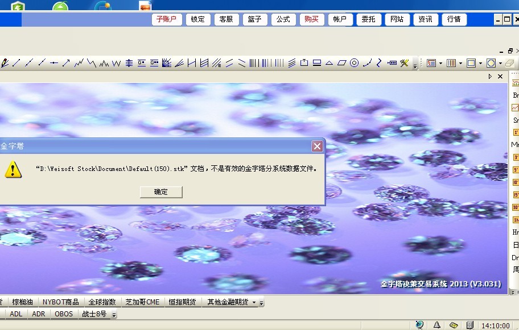Click the vertical columns layout icon
This screenshot has width=519, height=330.
451,63
